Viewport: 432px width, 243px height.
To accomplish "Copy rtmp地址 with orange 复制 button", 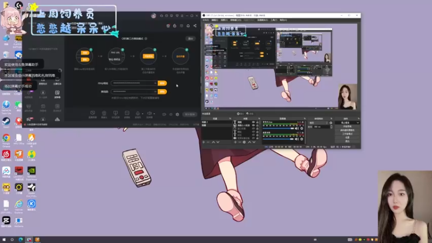I will tap(163, 83).
